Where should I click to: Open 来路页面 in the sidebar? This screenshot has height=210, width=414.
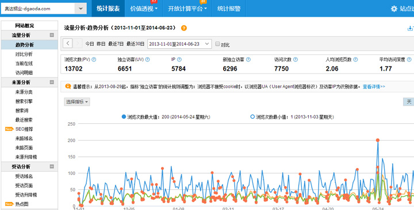(x=24, y=147)
